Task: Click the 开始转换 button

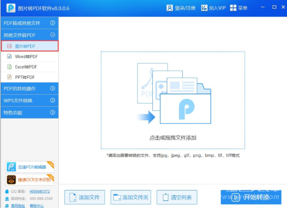Action: 251,197
